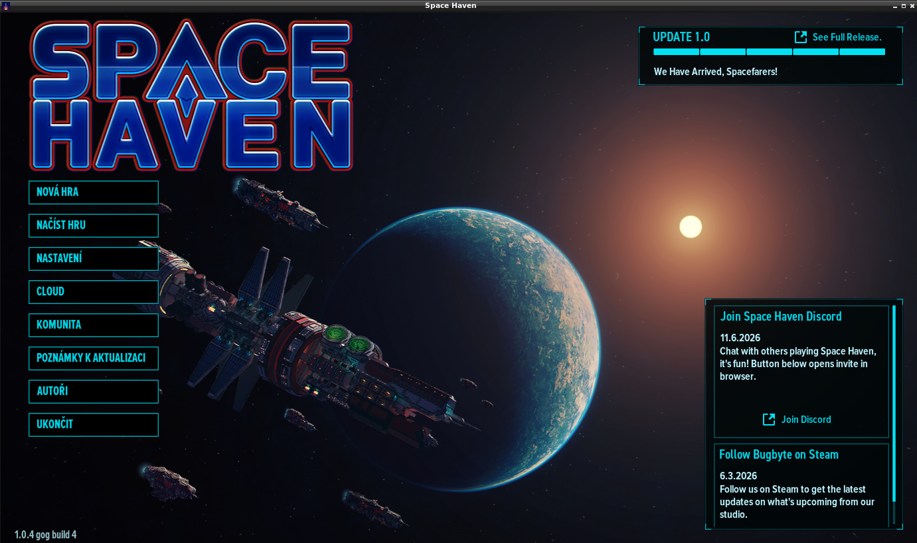Maximize the Space Haven window
The height and width of the screenshot is (543, 917).
pyautogui.click(x=903, y=5)
